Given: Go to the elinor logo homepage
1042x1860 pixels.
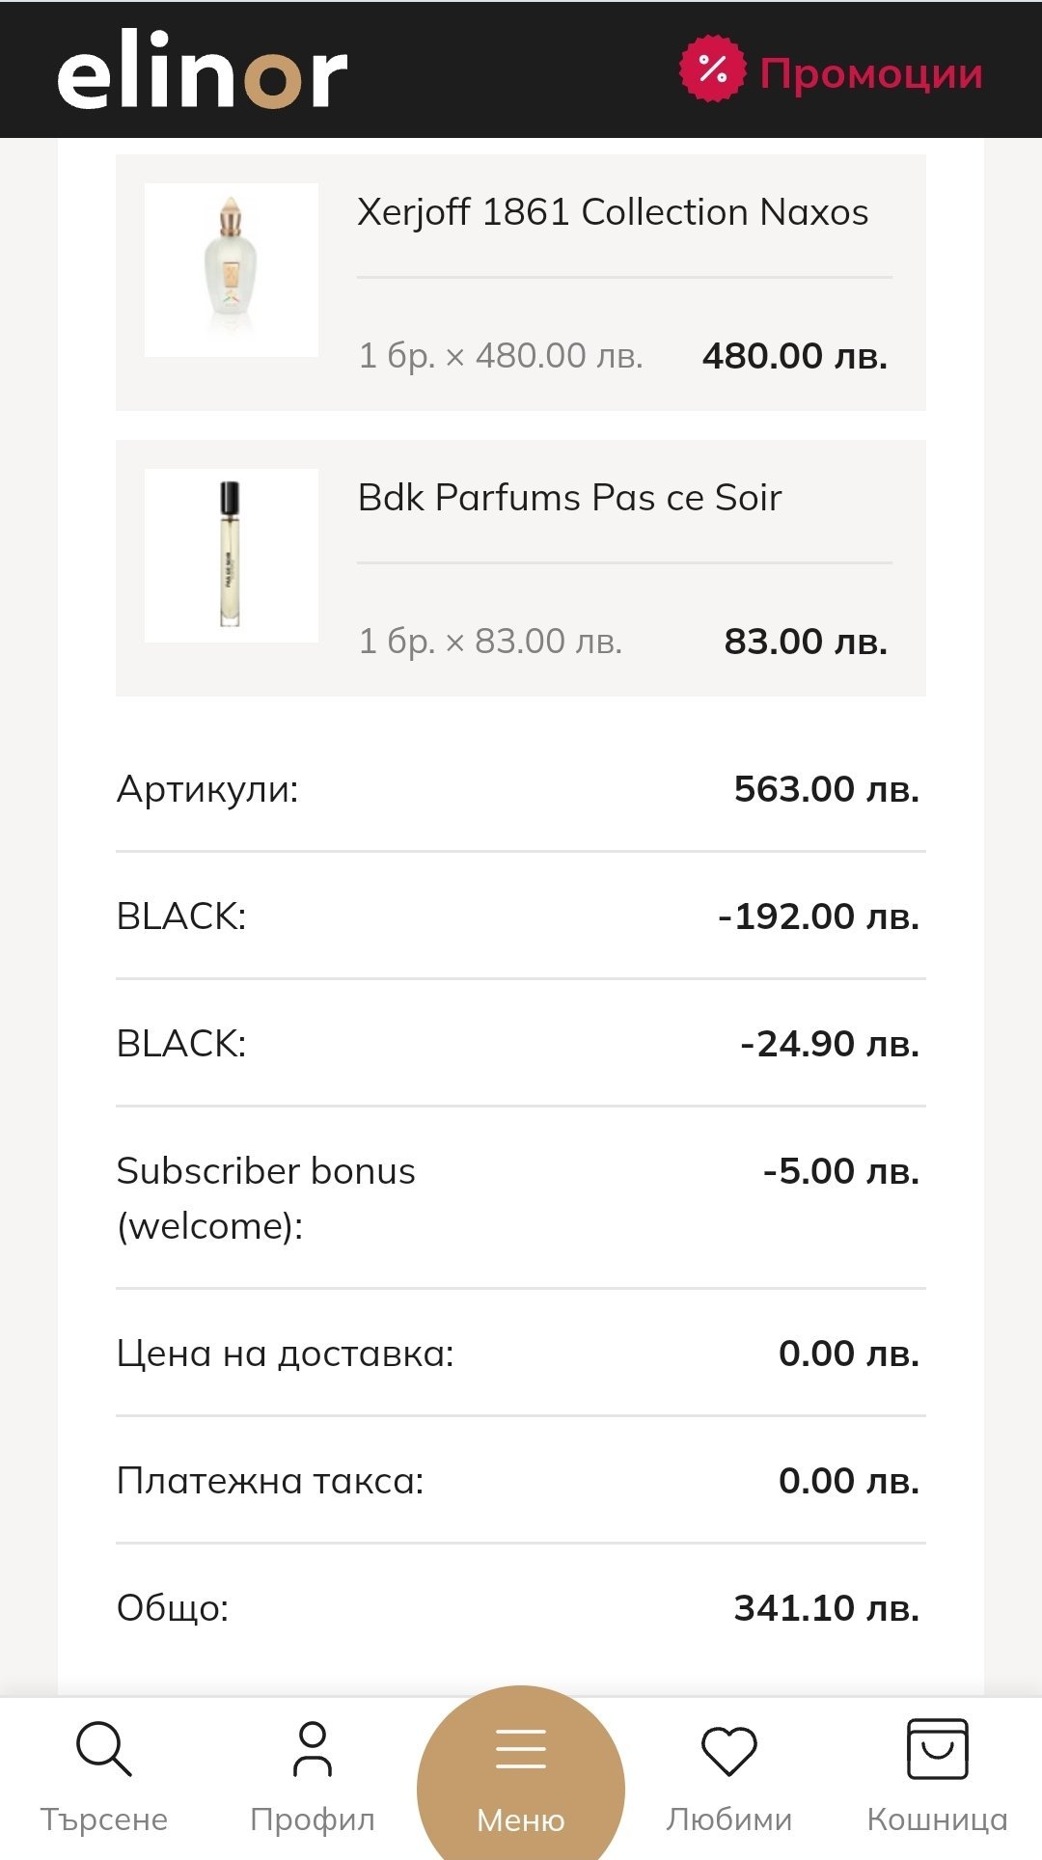Looking at the screenshot, I should (x=203, y=69).
